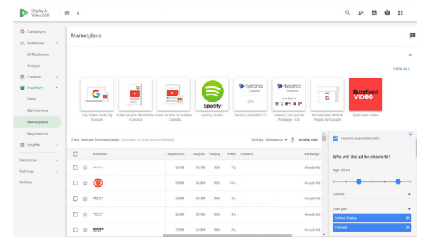Click the Audiences people icon
The height and width of the screenshot is (241, 430).
click(x=22, y=43)
